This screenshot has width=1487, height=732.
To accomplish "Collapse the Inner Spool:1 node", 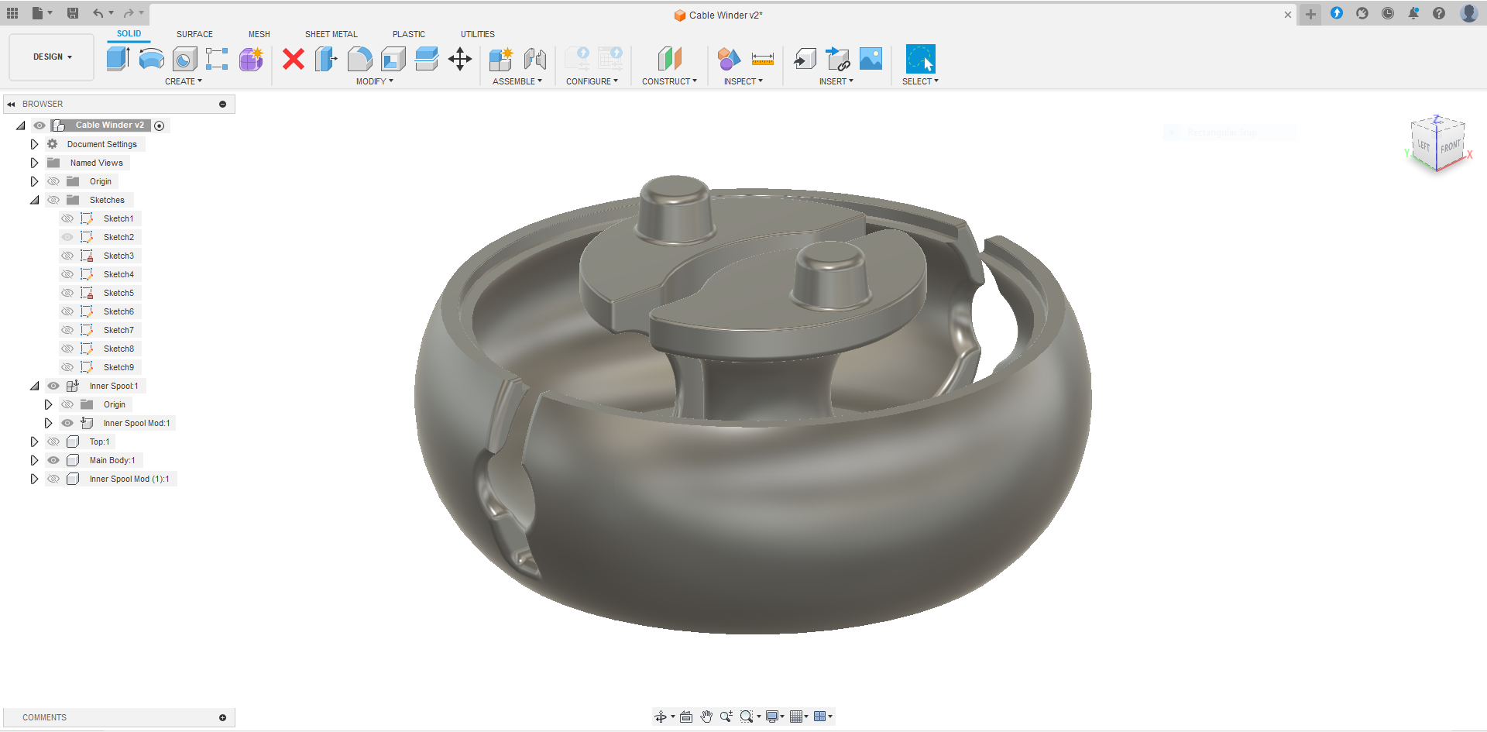I will point(34,386).
